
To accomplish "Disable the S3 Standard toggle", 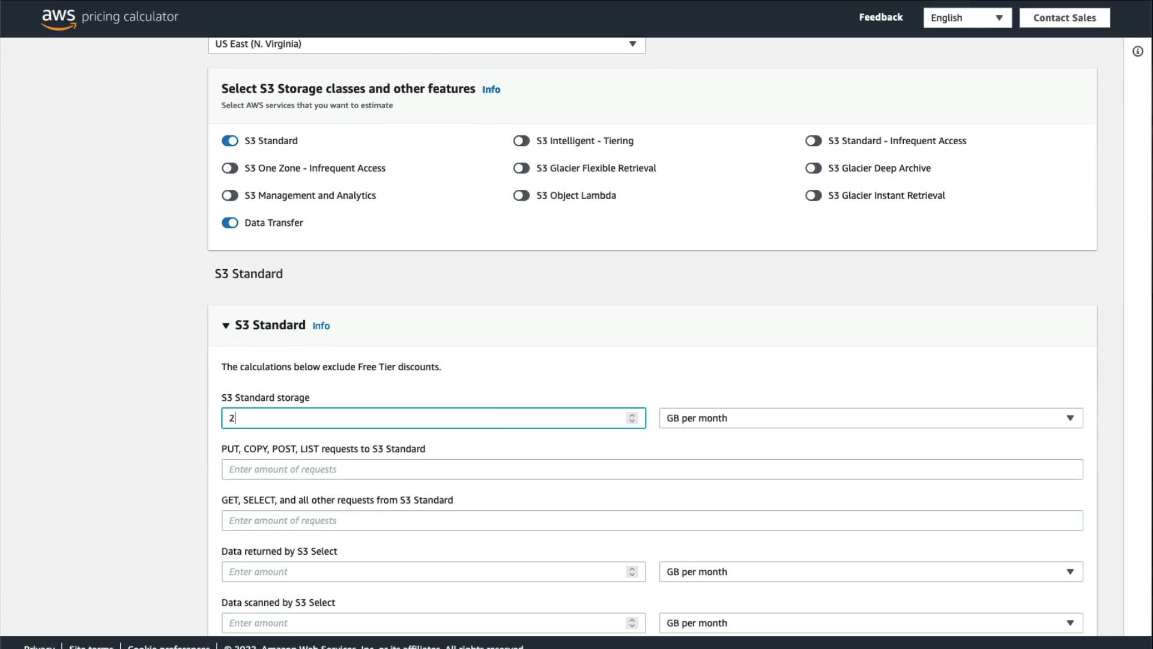I will [x=230, y=141].
